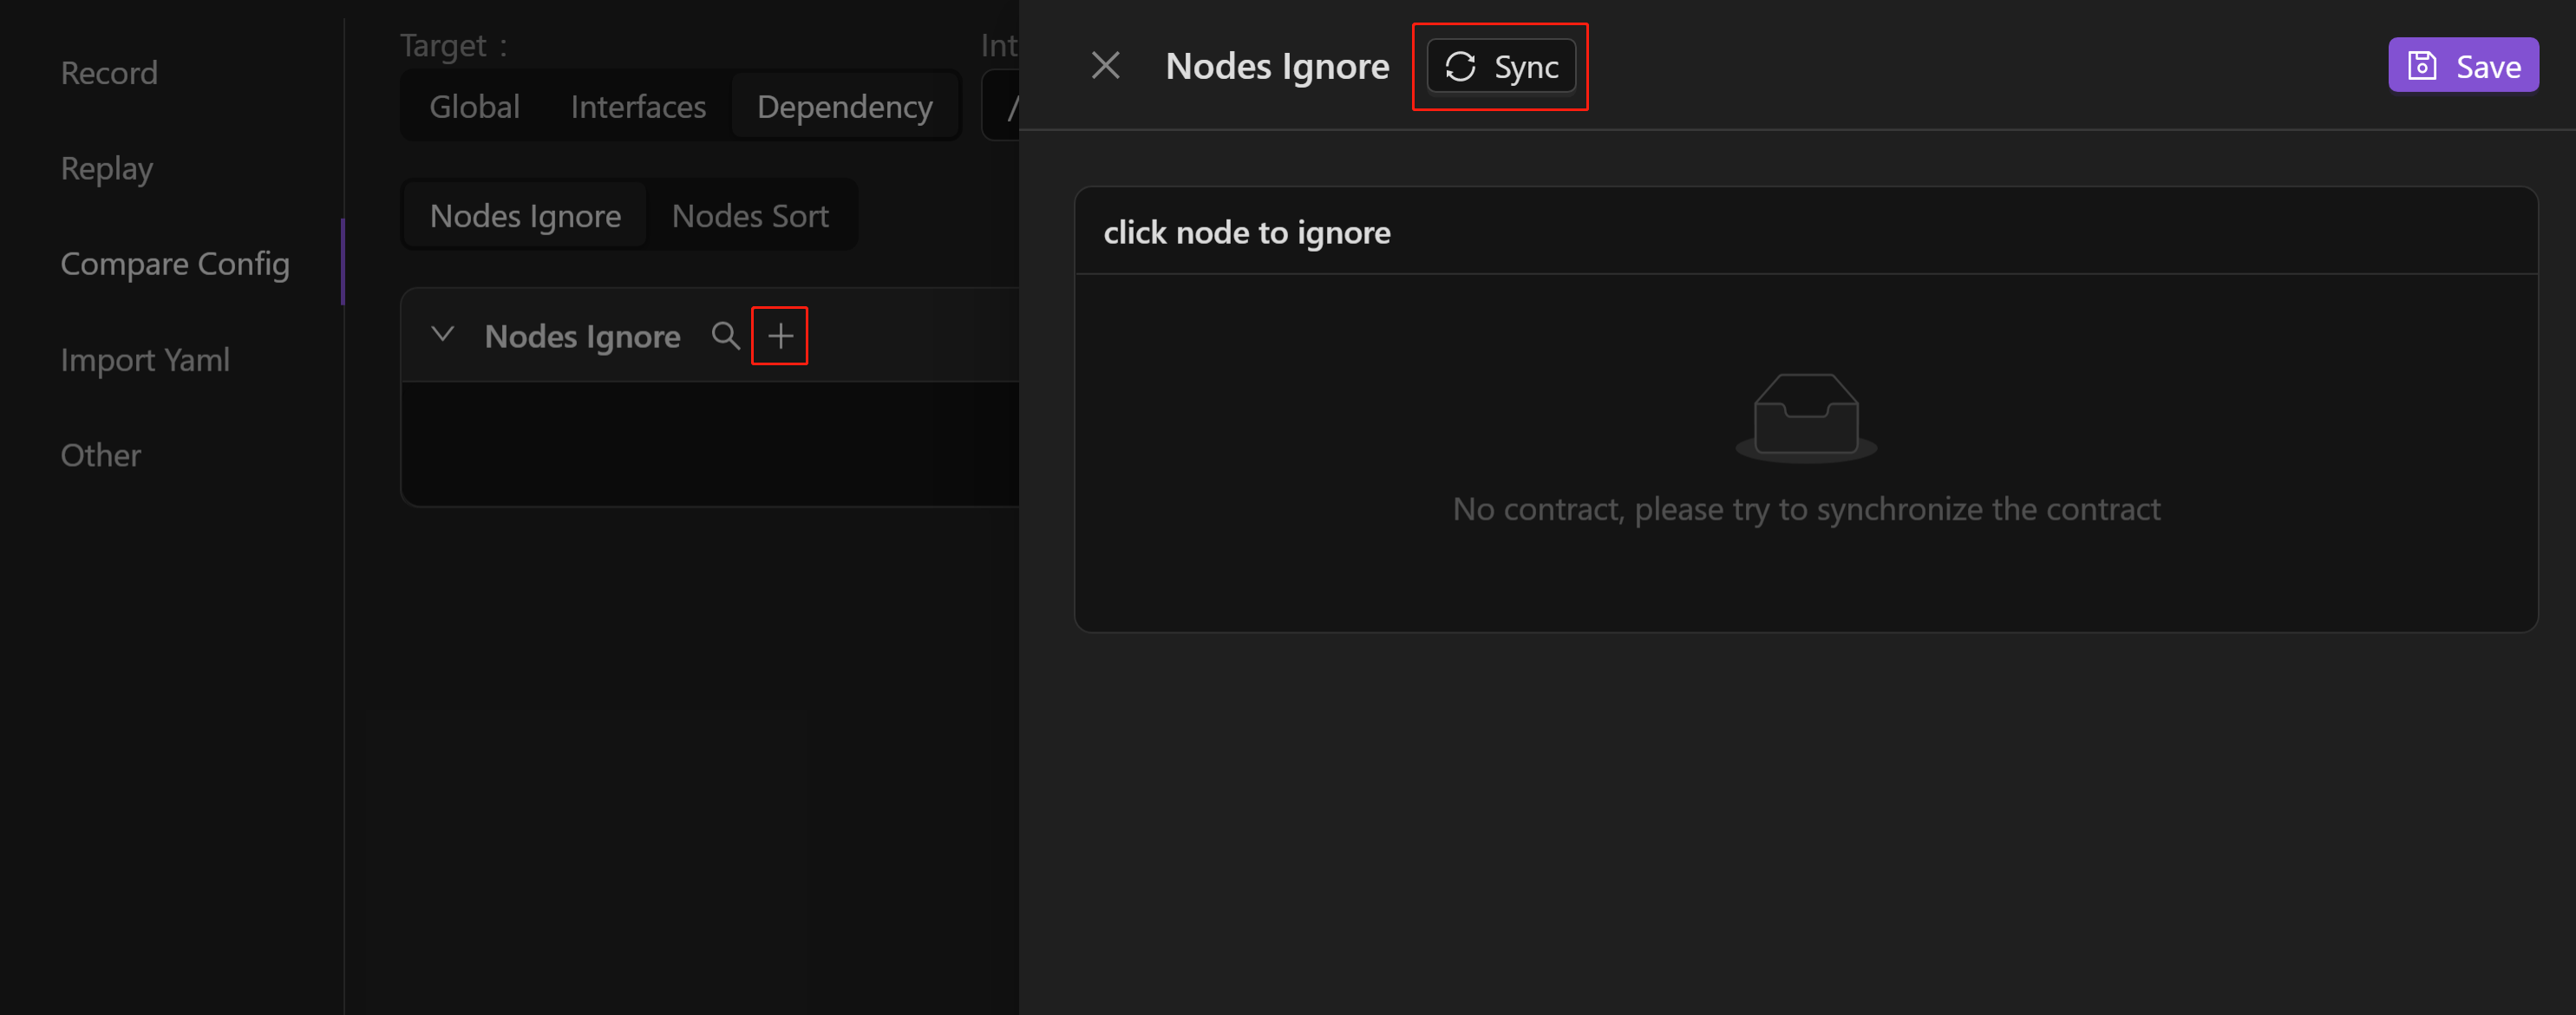
Task: Click the empty contract inbox icon
Action: [x=1806, y=417]
